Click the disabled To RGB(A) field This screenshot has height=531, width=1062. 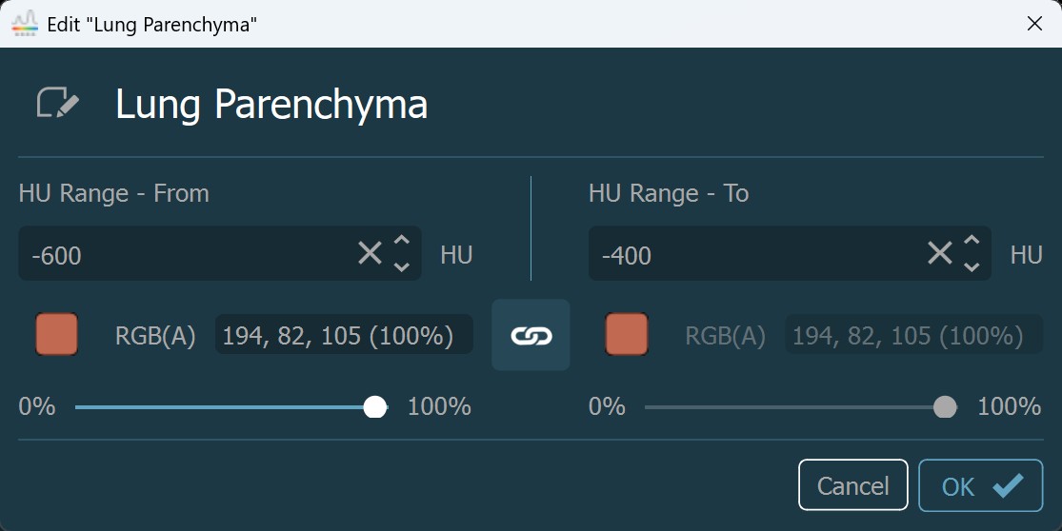(912, 335)
